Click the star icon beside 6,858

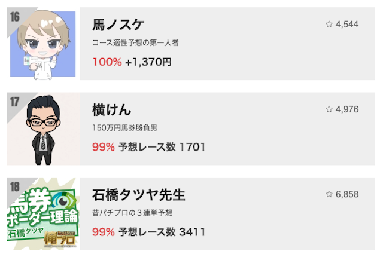point(329,195)
